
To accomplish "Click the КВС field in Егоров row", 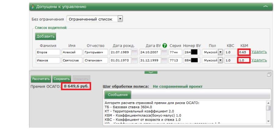I will (x=231, y=52).
